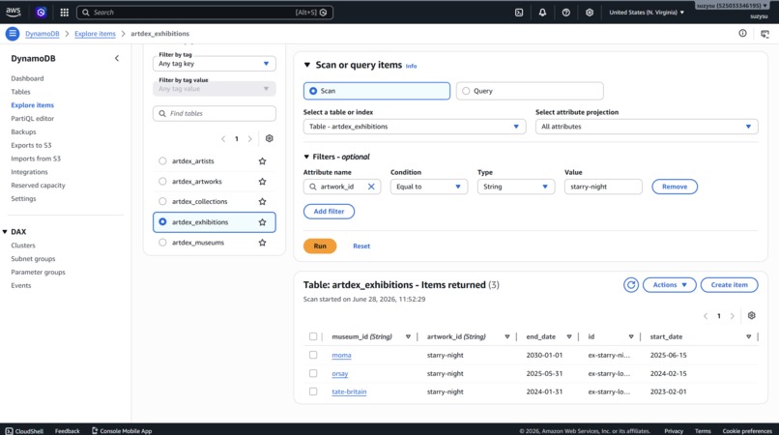Select the artdex_artworks table radio

(162, 181)
